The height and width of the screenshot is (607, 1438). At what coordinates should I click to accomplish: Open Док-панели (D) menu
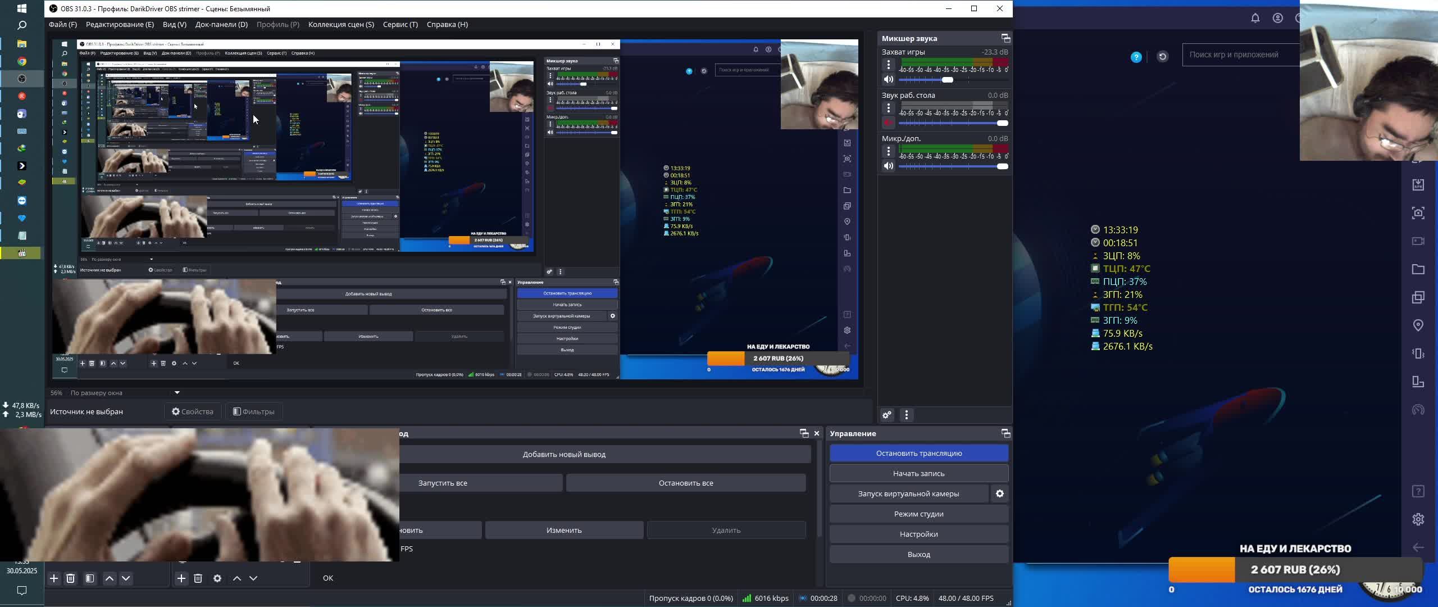(221, 24)
